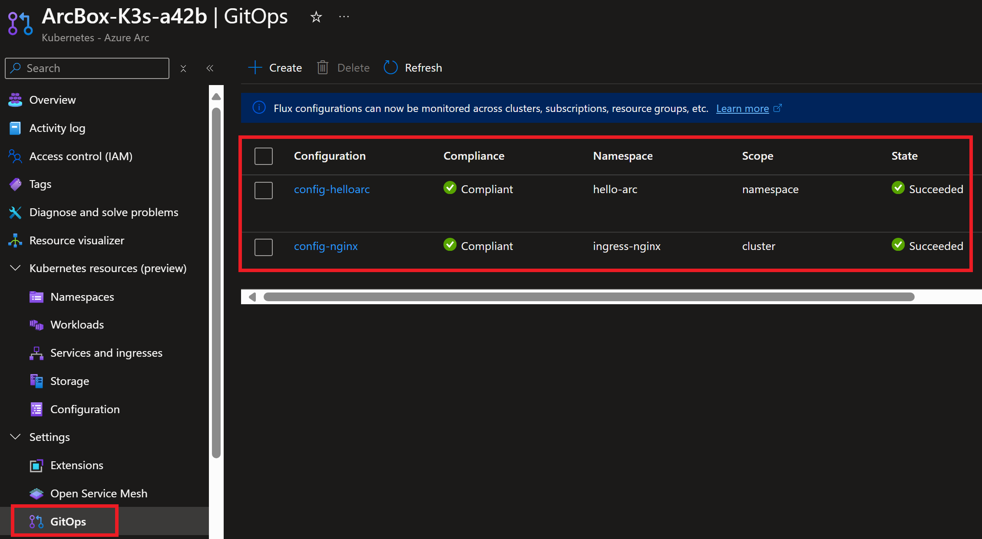Click the Tags icon in sidebar
Image resolution: width=982 pixels, height=539 pixels.
[x=15, y=184]
